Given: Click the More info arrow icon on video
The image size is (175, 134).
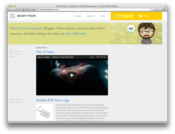Looking at the screenshot, I should coord(97,57).
